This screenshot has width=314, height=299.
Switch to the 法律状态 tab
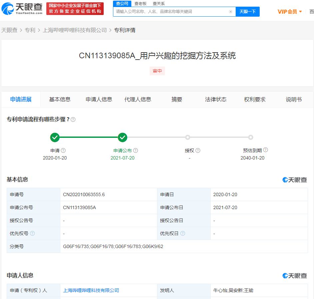pyautogui.click(x=216, y=99)
